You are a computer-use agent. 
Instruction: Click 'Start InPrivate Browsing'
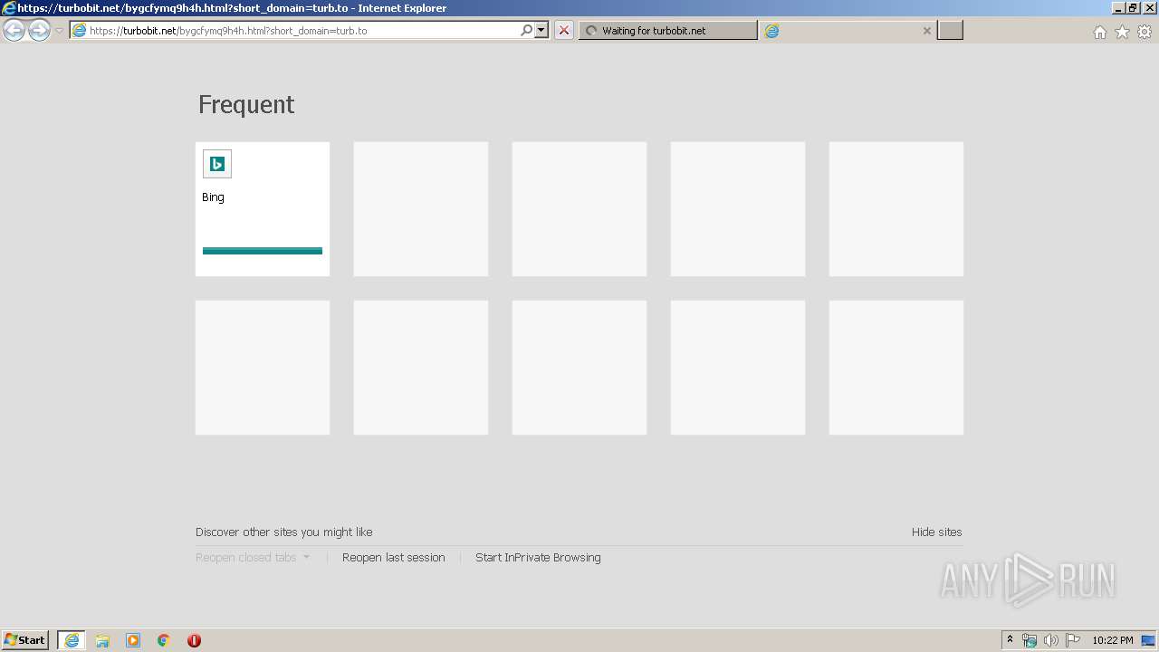(538, 558)
